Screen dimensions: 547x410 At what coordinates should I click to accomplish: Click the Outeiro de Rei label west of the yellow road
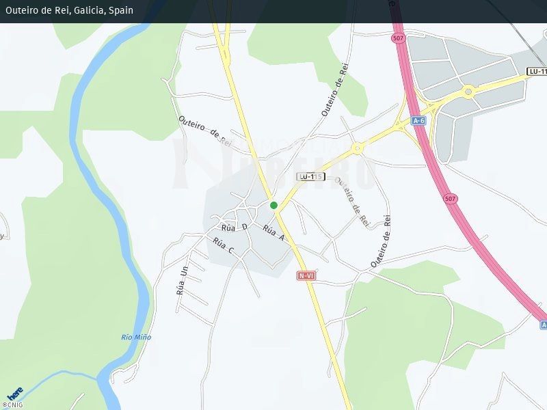coord(204,131)
